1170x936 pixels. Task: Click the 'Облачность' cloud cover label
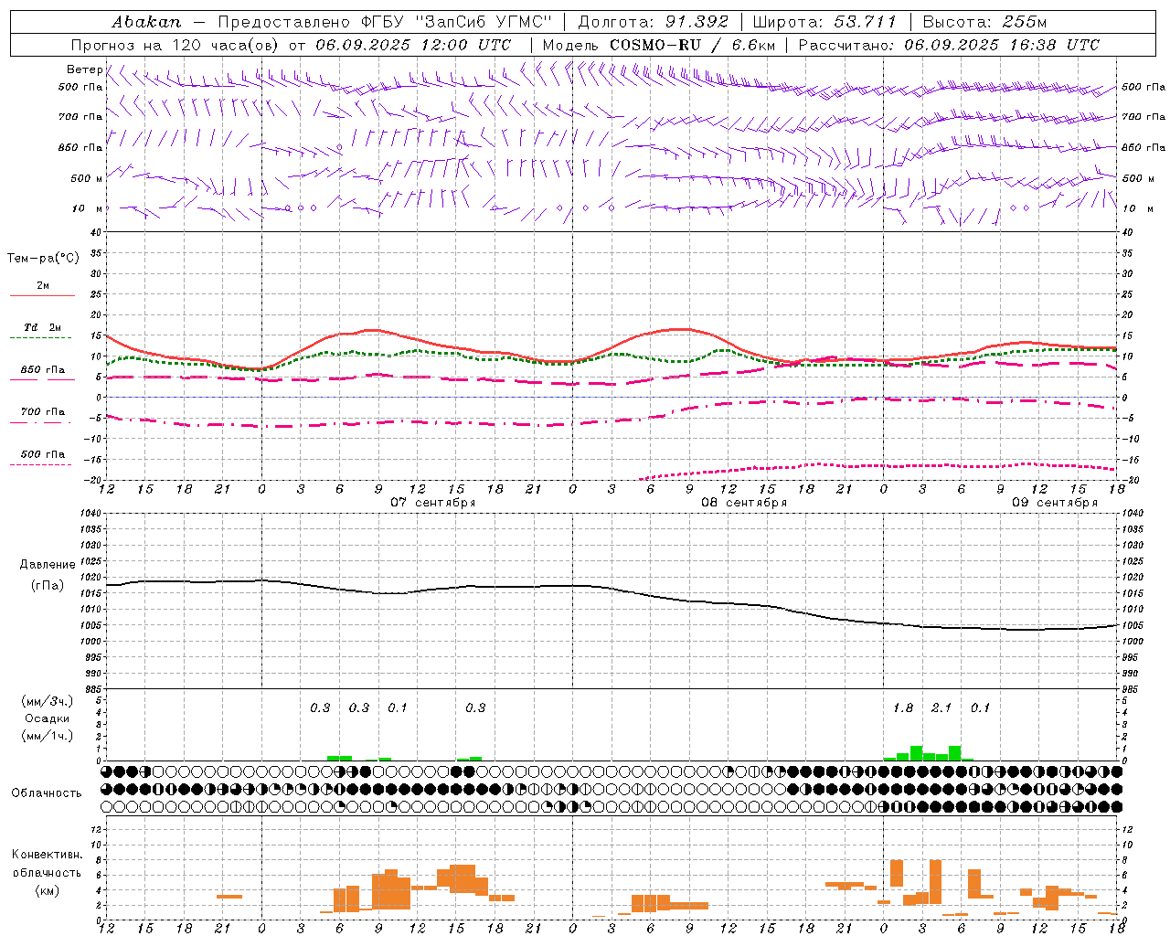47,792
